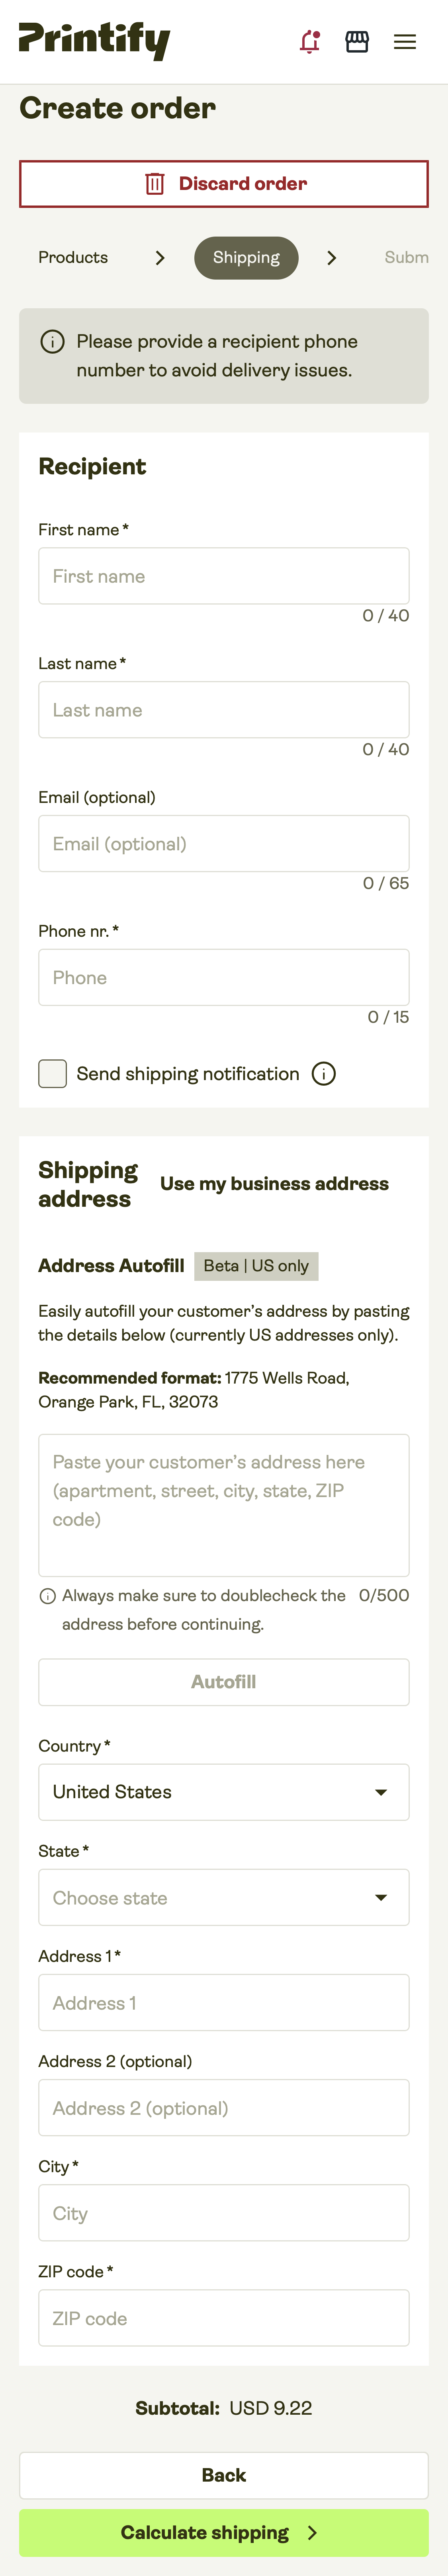Viewport: 448px width, 2576px height.
Task: Select the Submit step
Action: tap(408, 257)
